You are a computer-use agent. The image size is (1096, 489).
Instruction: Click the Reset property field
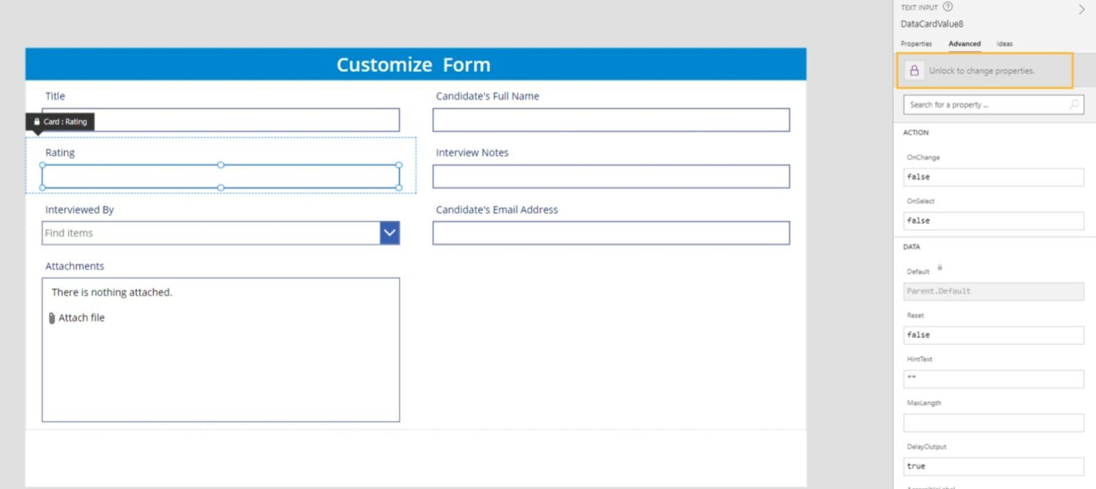coord(993,335)
